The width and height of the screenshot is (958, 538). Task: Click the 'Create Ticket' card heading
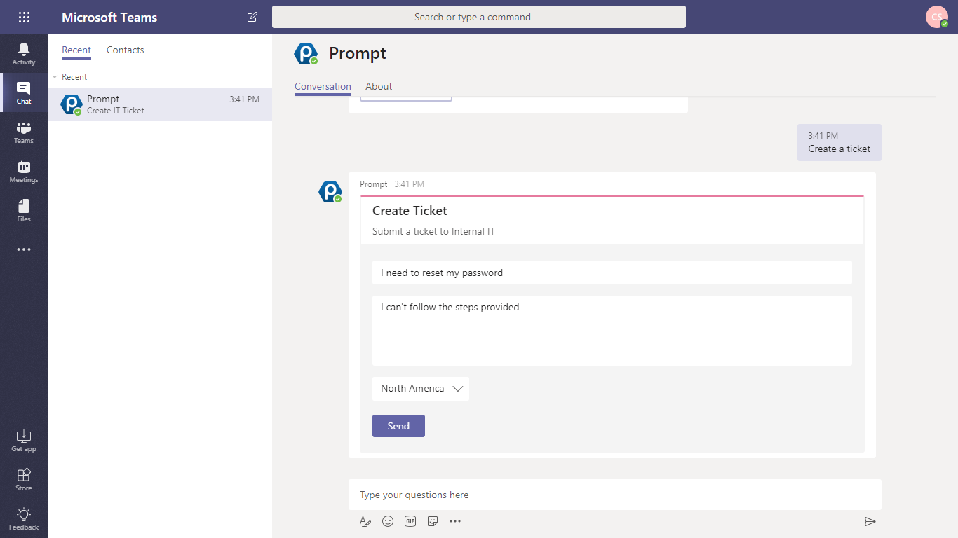click(410, 211)
